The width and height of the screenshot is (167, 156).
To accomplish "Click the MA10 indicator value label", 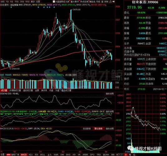I will click(x=39, y=5).
